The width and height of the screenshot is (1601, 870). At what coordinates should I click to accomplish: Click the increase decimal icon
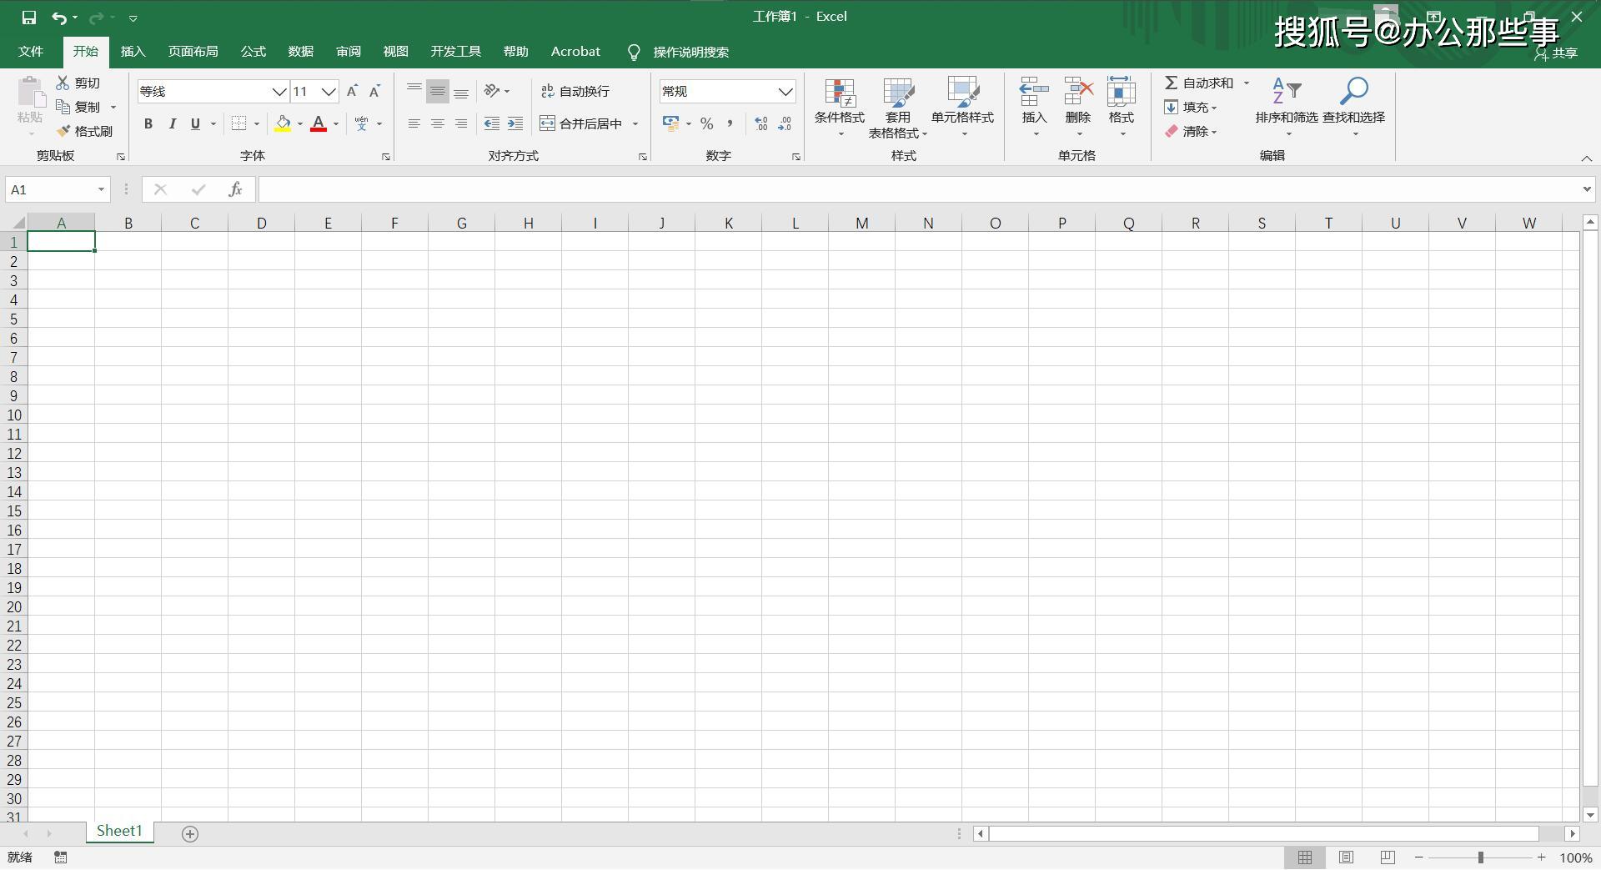click(x=760, y=123)
